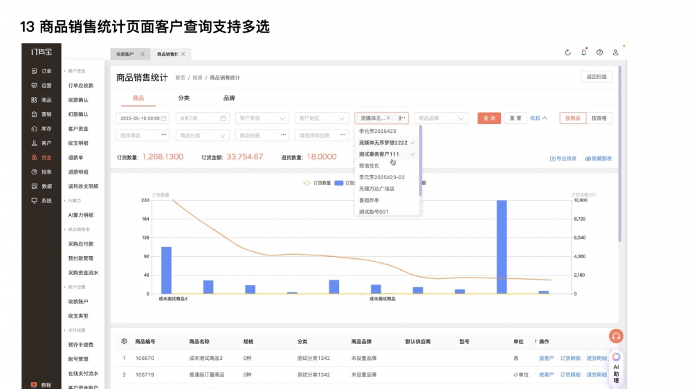Open the 客户 sidebar section

(x=42, y=143)
